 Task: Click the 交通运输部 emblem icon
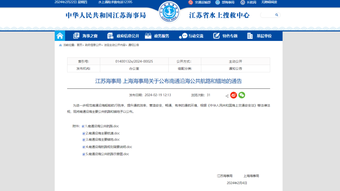coord(190,2)
